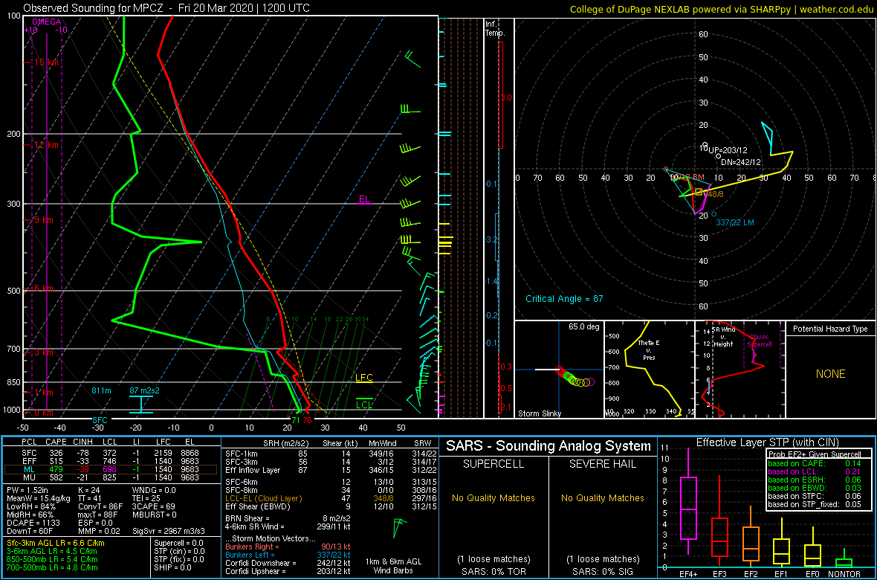Click the '811m' effective inflow label
The height and width of the screenshot is (580, 877).
tap(102, 390)
